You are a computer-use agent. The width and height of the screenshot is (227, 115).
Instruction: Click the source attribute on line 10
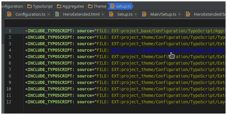click(x=84, y=89)
